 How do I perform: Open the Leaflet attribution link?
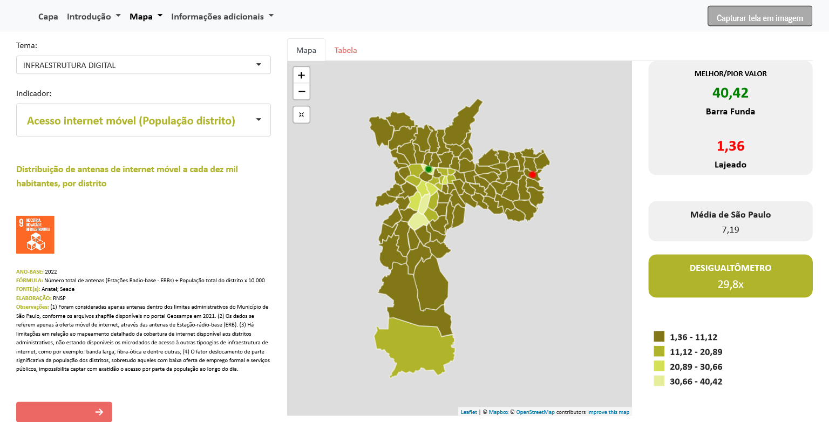(468, 412)
